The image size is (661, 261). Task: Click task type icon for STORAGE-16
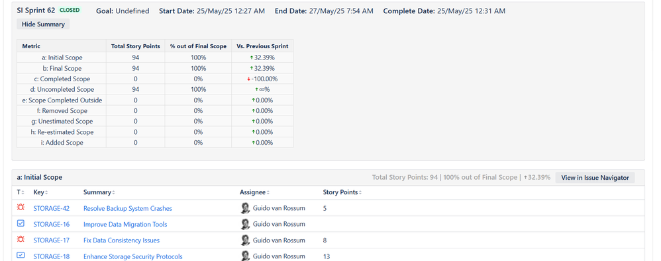[x=21, y=223]
